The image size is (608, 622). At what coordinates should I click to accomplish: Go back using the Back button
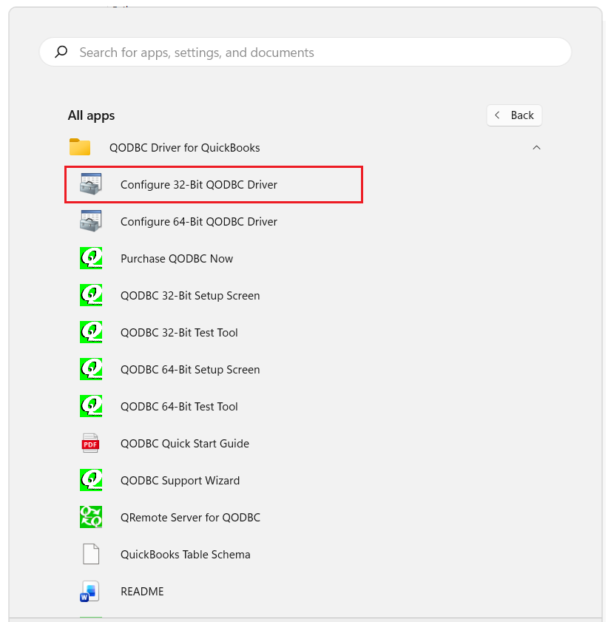(514, 115)
